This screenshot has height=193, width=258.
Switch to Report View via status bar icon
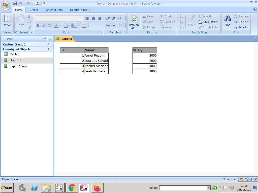(242, 179)
